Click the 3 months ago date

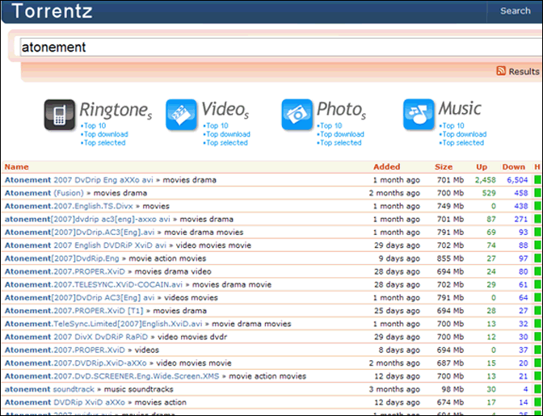point(394,389)
